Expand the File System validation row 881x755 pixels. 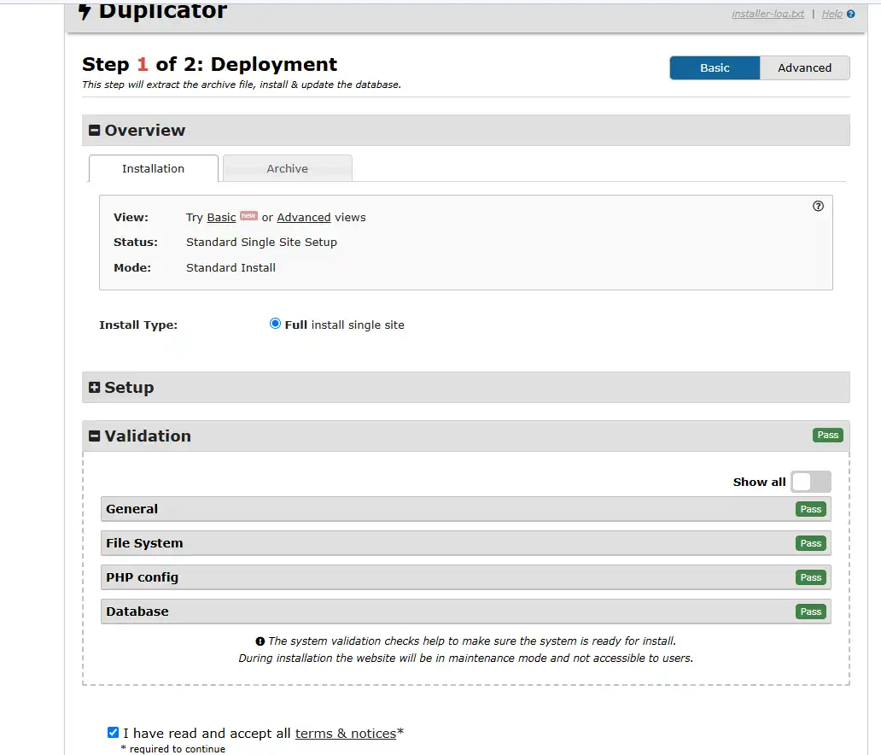click(x=465, y=543)
